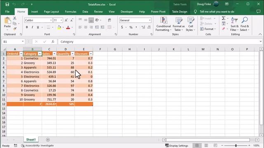Apply a cell border with Borders icon
Screen dimensions: 264x148
[x=48, y=27]
